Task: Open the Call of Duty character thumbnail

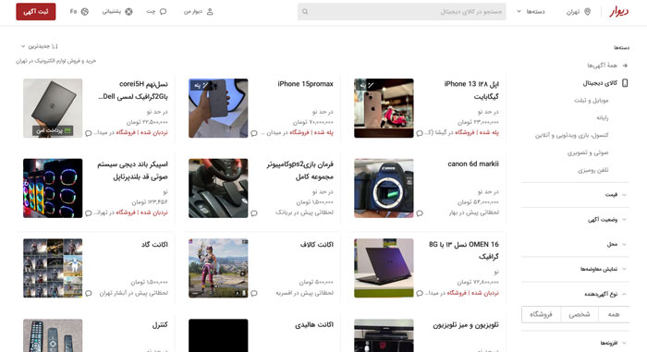Action: coord(218,268)
